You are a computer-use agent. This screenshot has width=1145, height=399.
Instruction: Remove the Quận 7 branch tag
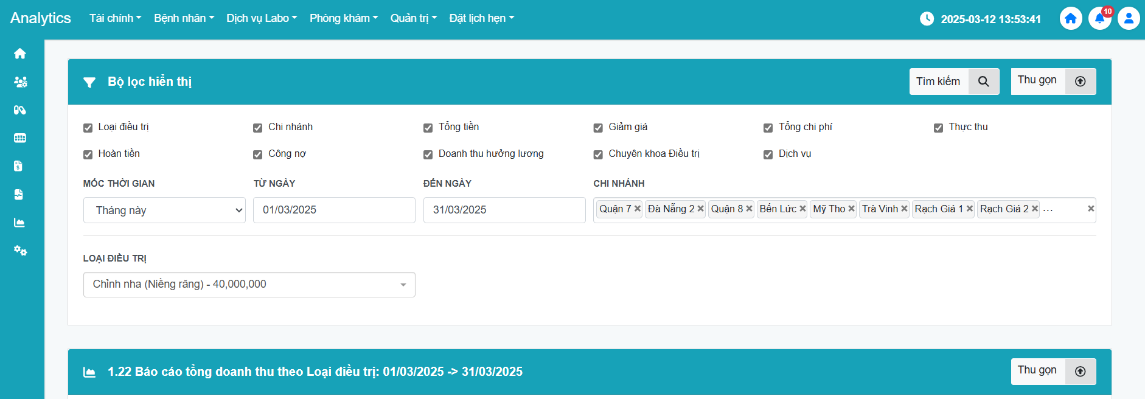(x=638, y=209)
